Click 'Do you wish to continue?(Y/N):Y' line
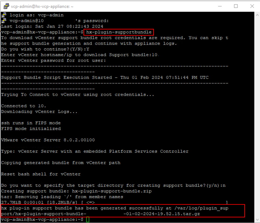The image size is (260, 223). (x=45, y=49)
